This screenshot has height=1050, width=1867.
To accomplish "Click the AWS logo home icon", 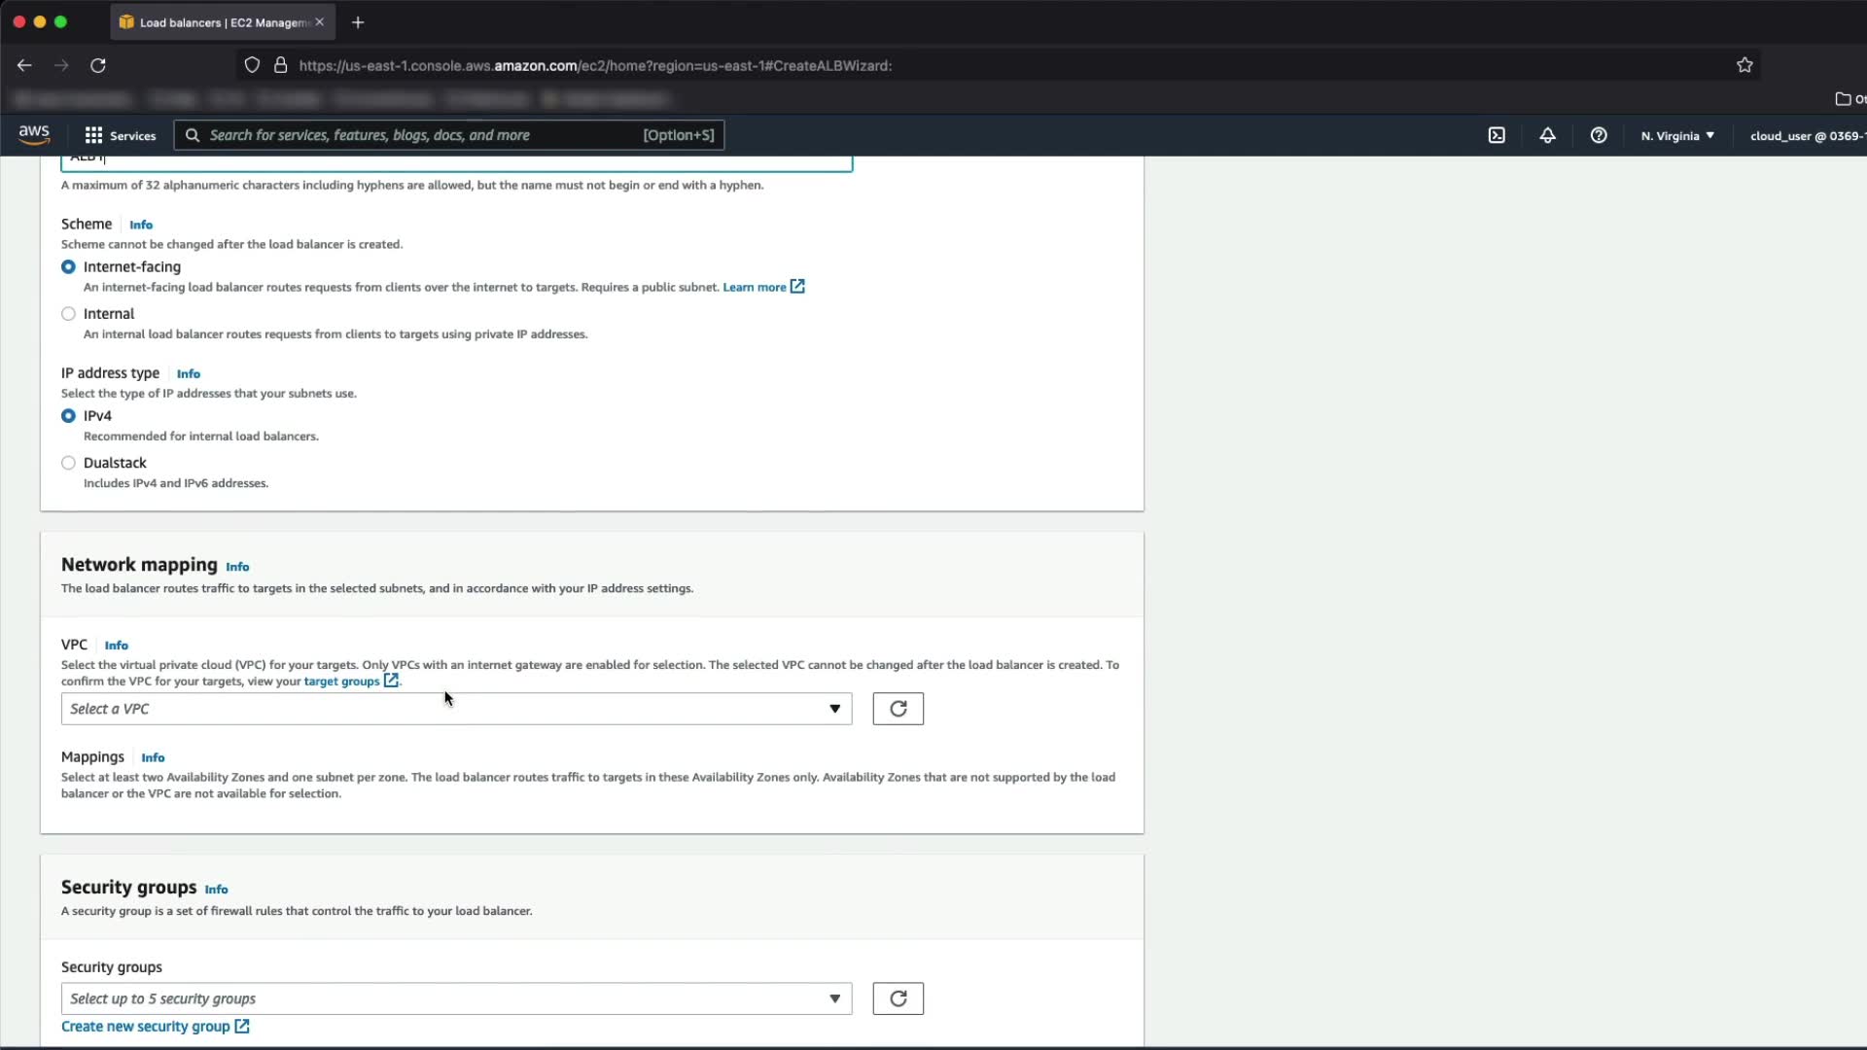I will click(34, 134).
